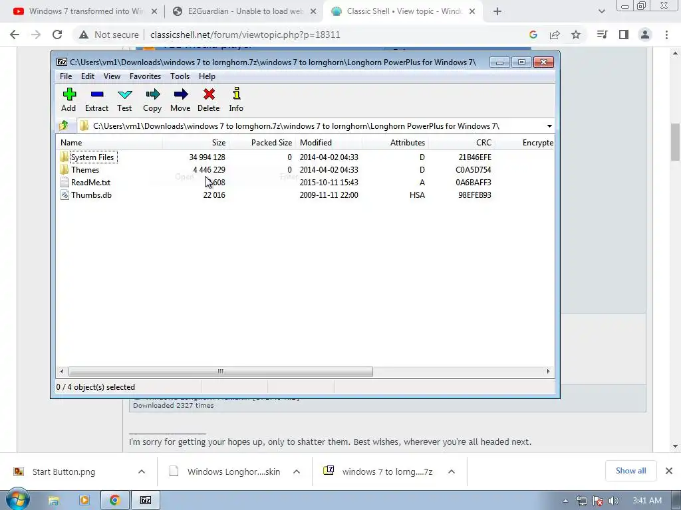Select the ReadMe.txt file icon

[x=65, y=182]
